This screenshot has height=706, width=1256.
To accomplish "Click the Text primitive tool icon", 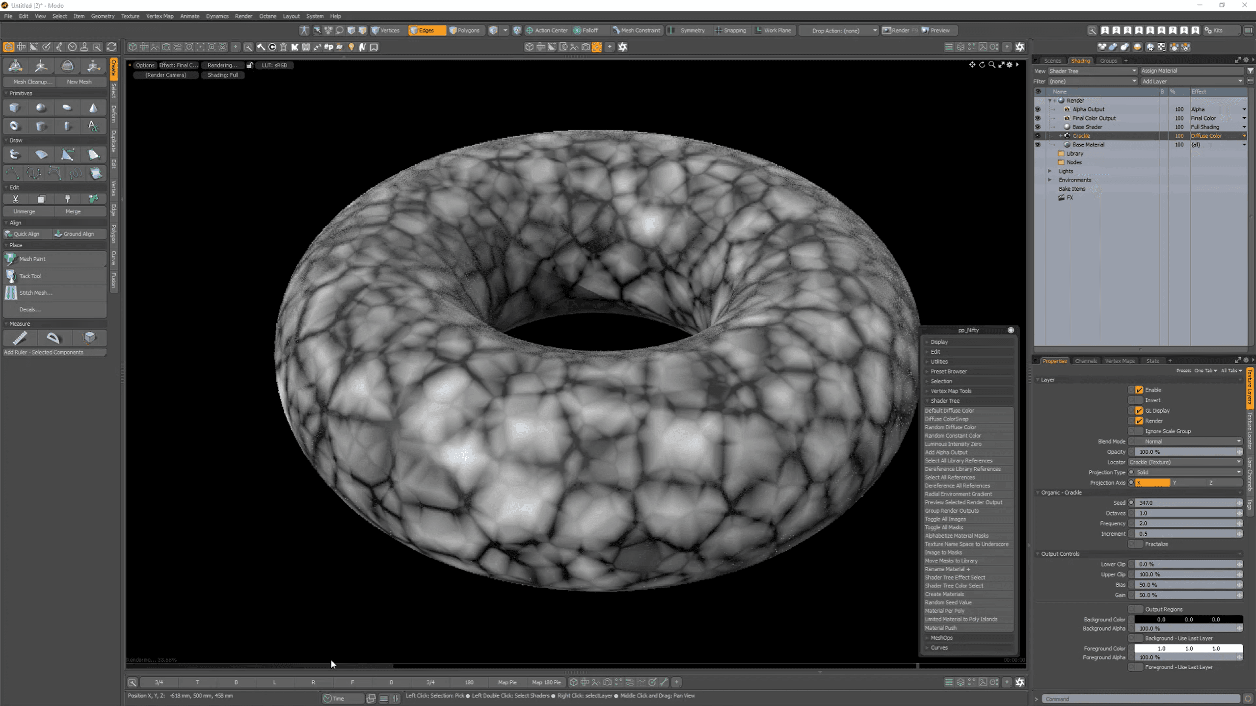I will point(93,126).
